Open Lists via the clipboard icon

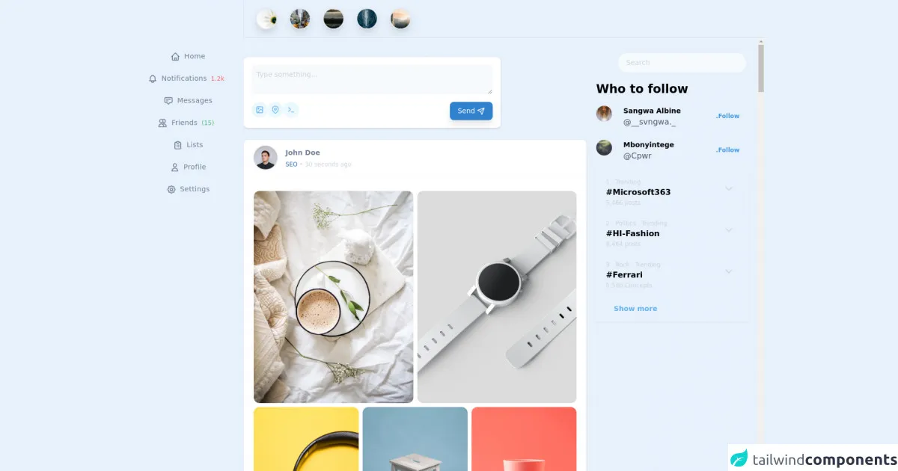(177, 145)
